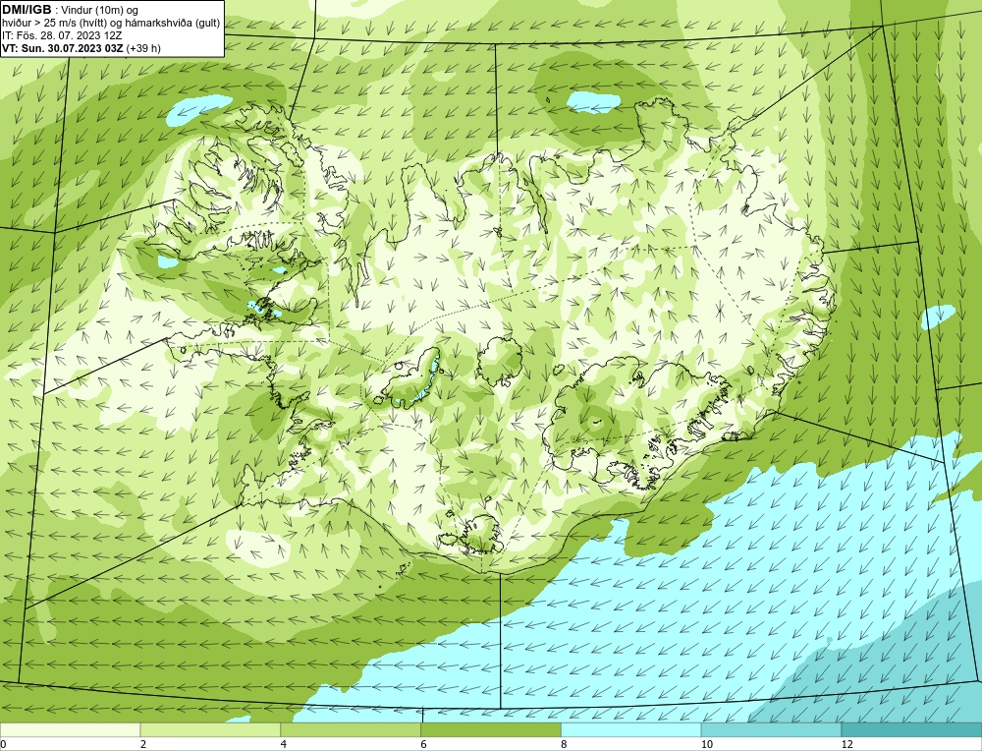The height and width of the screenshot is (751, 982).
Task: Click the scale label '4'
Action: pyautogui.click(x=284, y=744)
